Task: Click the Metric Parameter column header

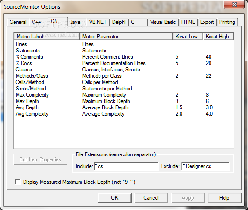Action: point(126,37)
